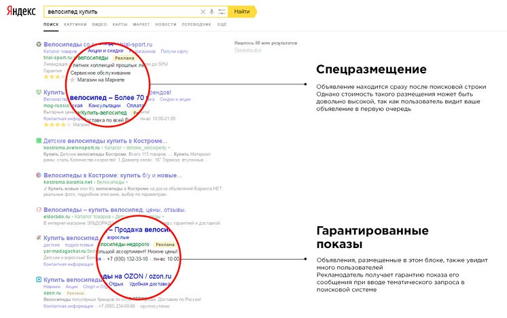Select the Поиск tab
Viewport: 507px width, 318px height.
click(x=51, y=24)
